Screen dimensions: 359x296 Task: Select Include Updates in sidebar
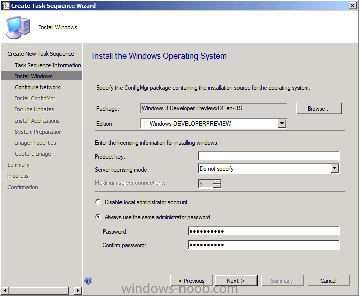coord(35,109)
